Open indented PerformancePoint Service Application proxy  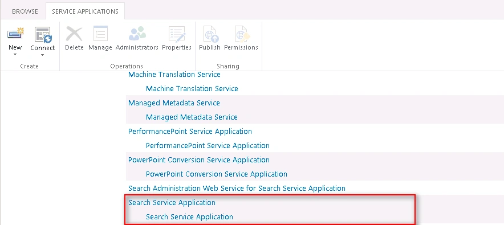(x=208, y=146)
